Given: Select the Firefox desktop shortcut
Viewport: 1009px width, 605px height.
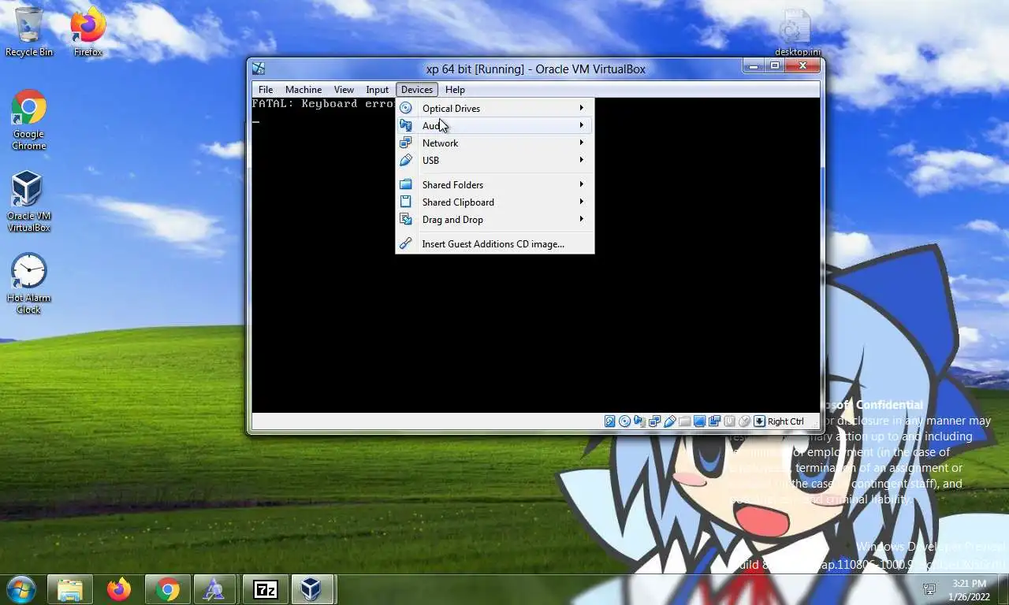Looking at the screenshot, I should click(87, 33).
